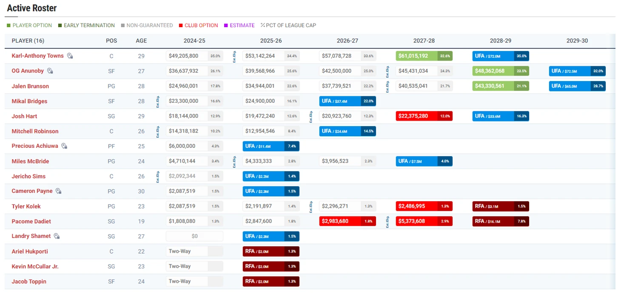Click the Player Option legend entry
This screenshot has width=621, height=307.
point(29,25)
